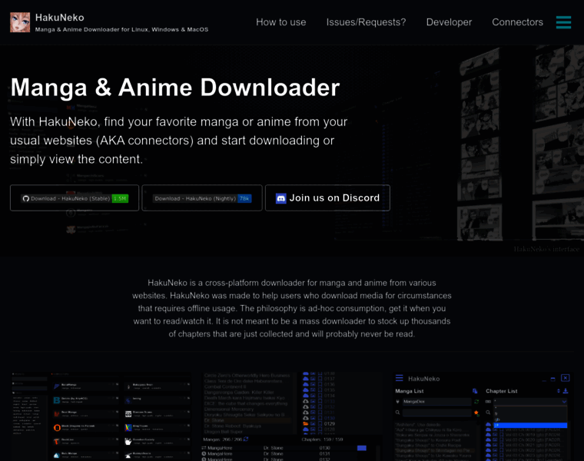Open the connectors grid screenshot thumbnail
The height and width of the screenshot is (461, 584).
click(x=100, y=416)
